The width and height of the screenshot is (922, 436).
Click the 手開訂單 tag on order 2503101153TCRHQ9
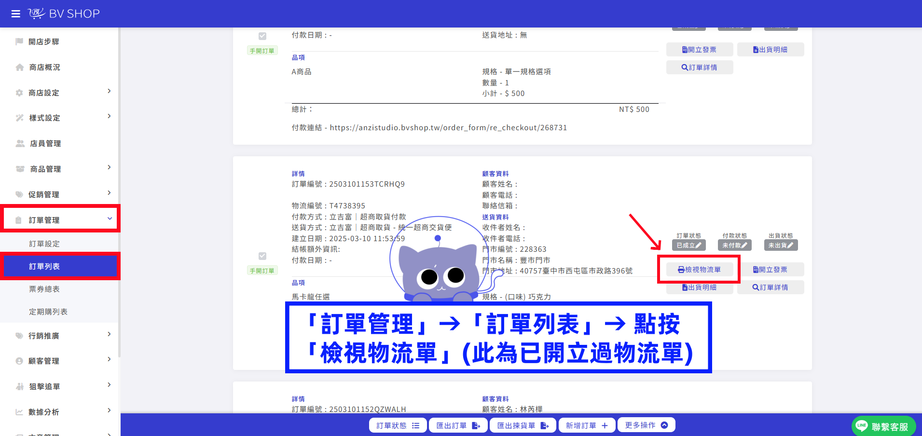262,271
